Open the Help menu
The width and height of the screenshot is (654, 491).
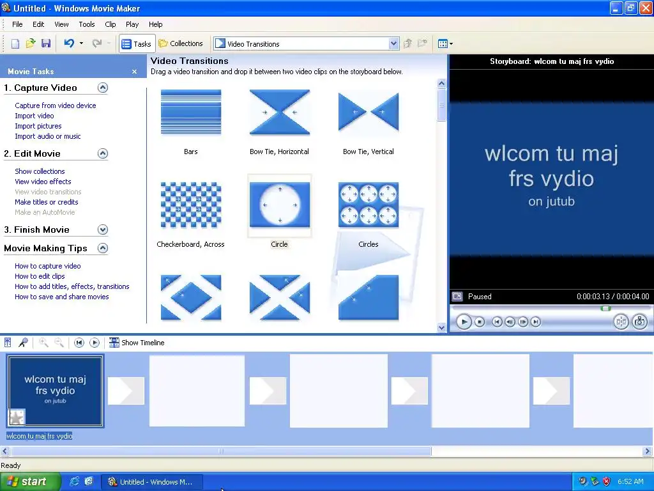(x=156, y=24)
